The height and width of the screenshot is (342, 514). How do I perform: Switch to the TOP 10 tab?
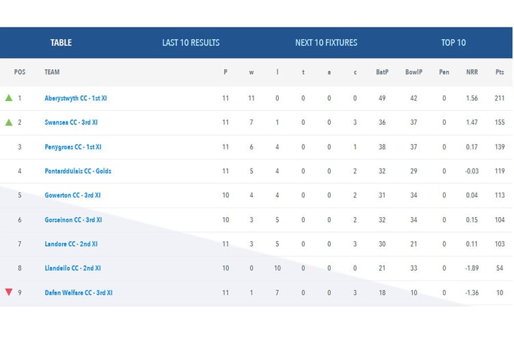click(453, 42)
